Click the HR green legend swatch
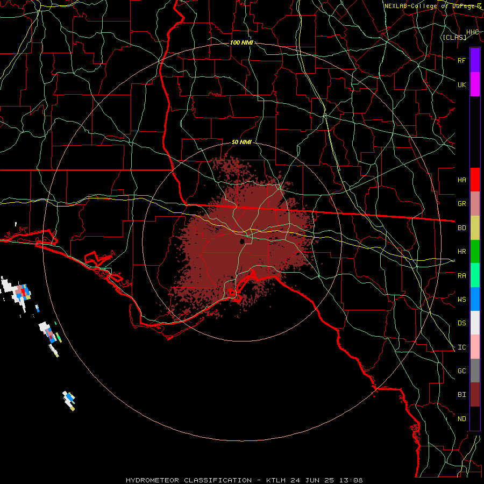Screen dimensions: 484x484 tap(475, 251)
